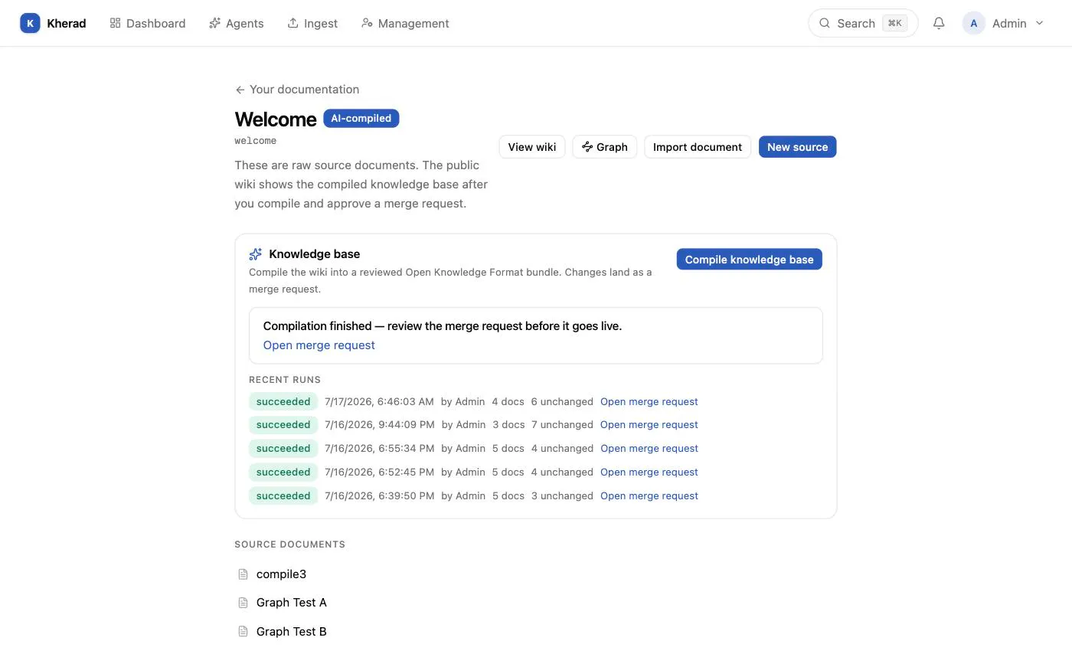Open the Dashboard nav item

148,23
